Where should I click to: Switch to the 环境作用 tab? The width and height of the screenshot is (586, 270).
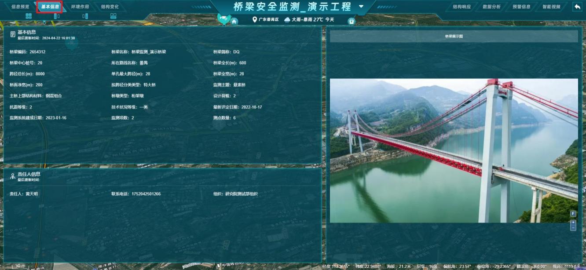(80, 7)
